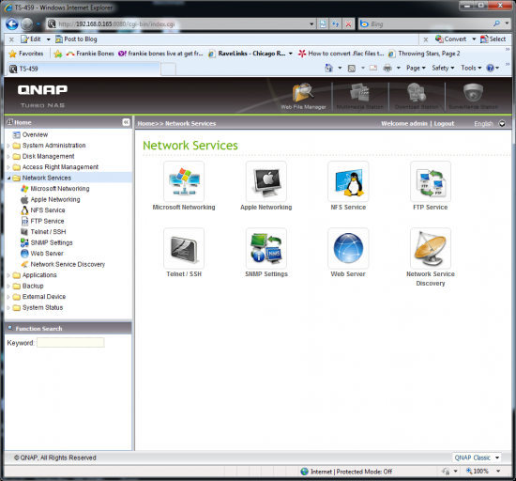This screenshot has width=516, height=481.
Task: Click the Home breadcrumb link
Action: tap(145, 124)
